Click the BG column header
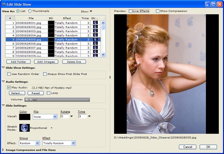Image resolution: width=224 pixels, height=154 pixels. click(x=51, y=18)
